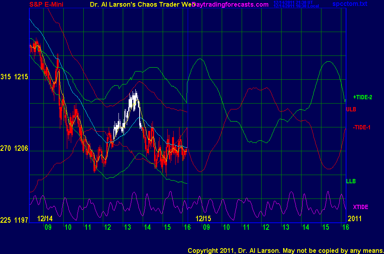
Task: Select the green "LLB" legend label
Action: [x=351, y=181]
